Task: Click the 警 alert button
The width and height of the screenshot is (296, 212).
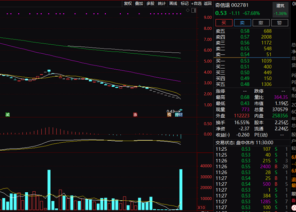Action: pyautogui.click(x=279, y=23)
